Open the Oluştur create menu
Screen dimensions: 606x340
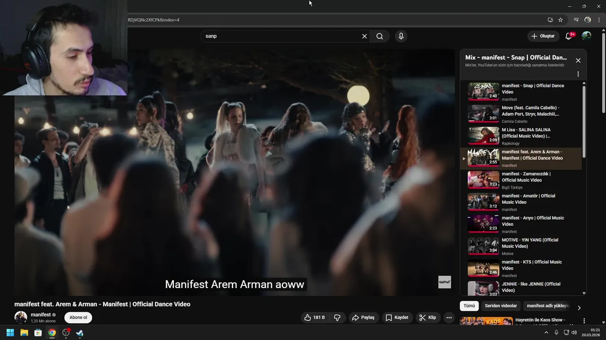point(543,36)
